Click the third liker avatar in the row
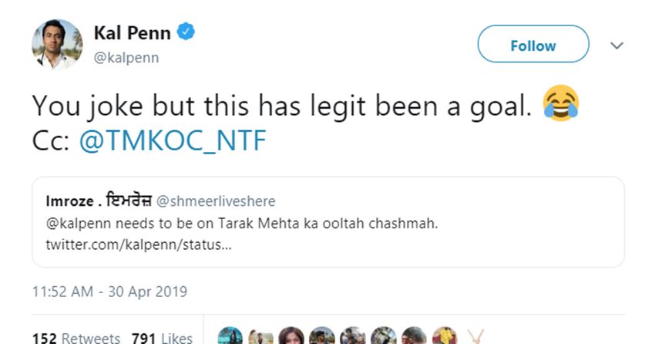The height and width of the screenshot is (344, 655). click(291, 338)
